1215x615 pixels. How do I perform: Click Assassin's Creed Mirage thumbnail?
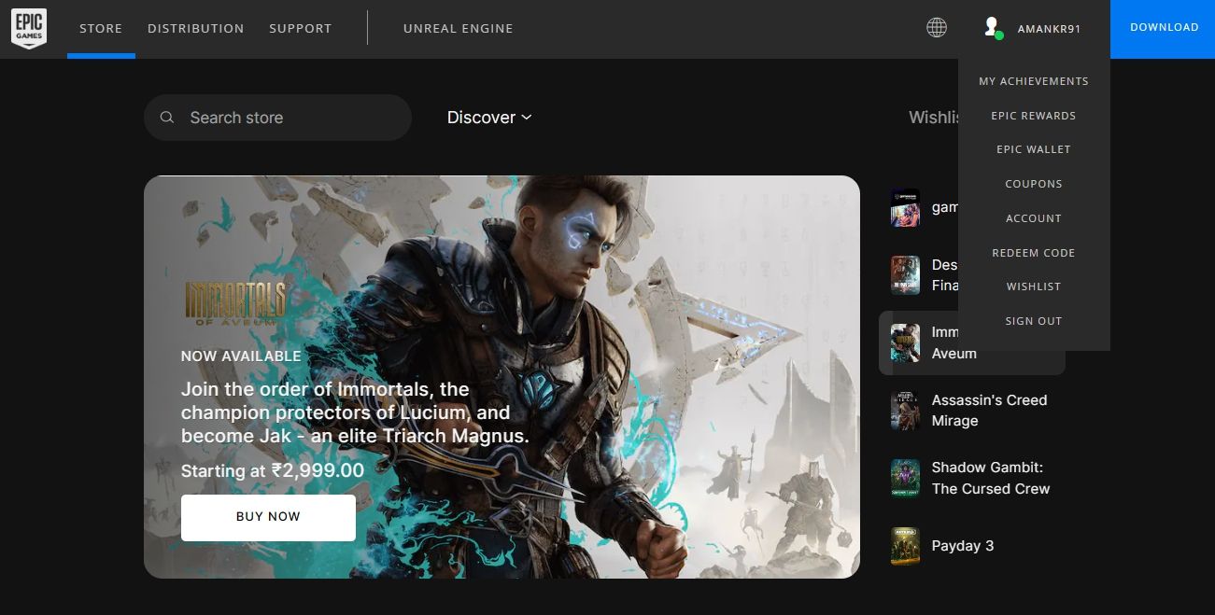[905, 411]
